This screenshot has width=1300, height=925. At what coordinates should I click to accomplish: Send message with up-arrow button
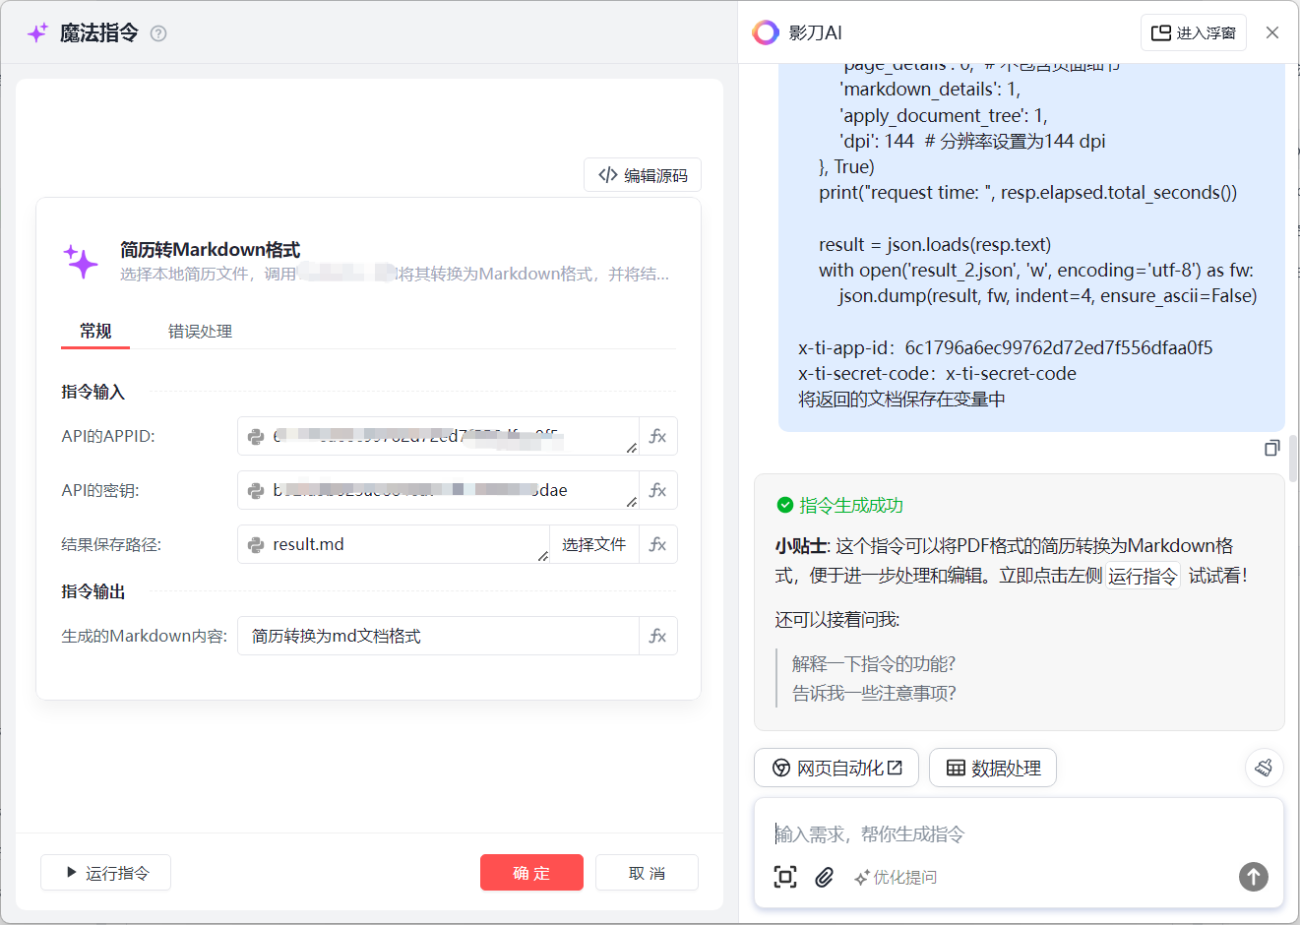[1253, 877]
